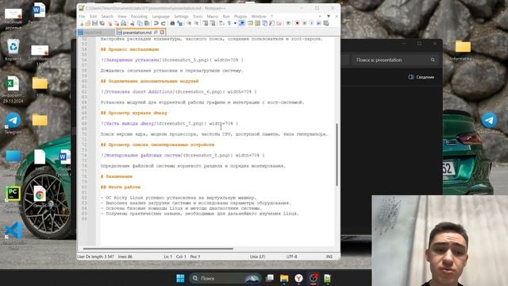Click the Zoom In toolbar icon
Image resolution: width=508 pixels, height=286 pixels.
point(189,23)
